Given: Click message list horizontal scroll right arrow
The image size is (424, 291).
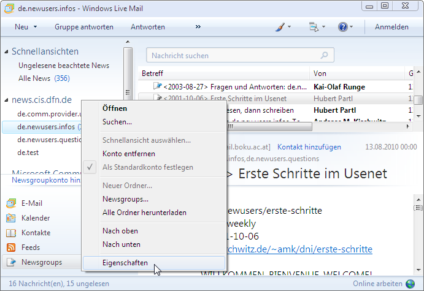Looking at the screenshot, I should (408, 126).
